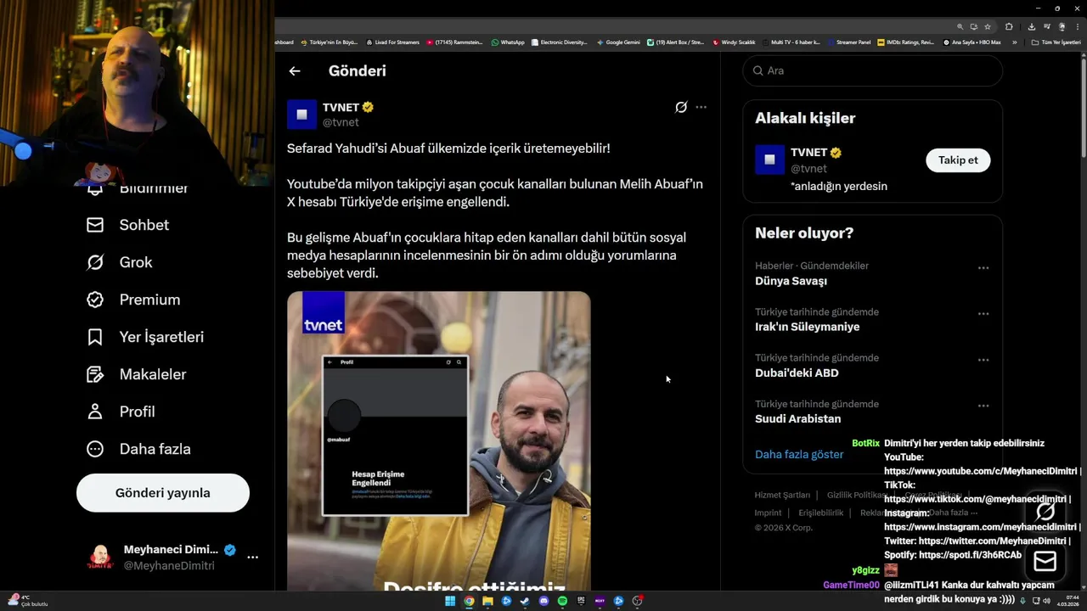Expand the hidden bookmarks chevron
Image resolution: width=1087 pixels, height=611 pixels.
(x=1014, y=42)
